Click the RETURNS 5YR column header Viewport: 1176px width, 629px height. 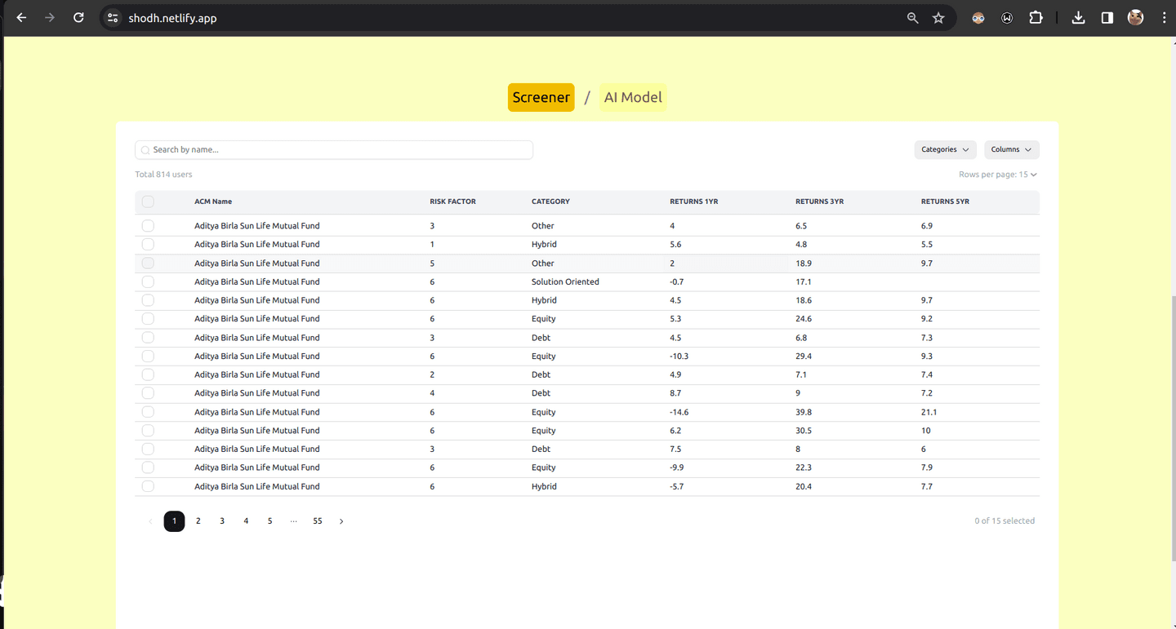pos(945,202)
